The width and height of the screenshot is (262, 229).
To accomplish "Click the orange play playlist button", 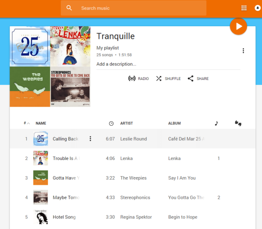I will click(238, 26).
